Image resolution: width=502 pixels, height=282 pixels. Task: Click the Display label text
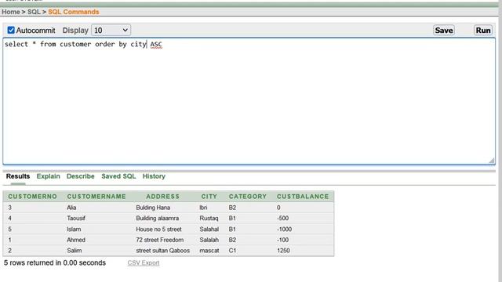point(75,31)
